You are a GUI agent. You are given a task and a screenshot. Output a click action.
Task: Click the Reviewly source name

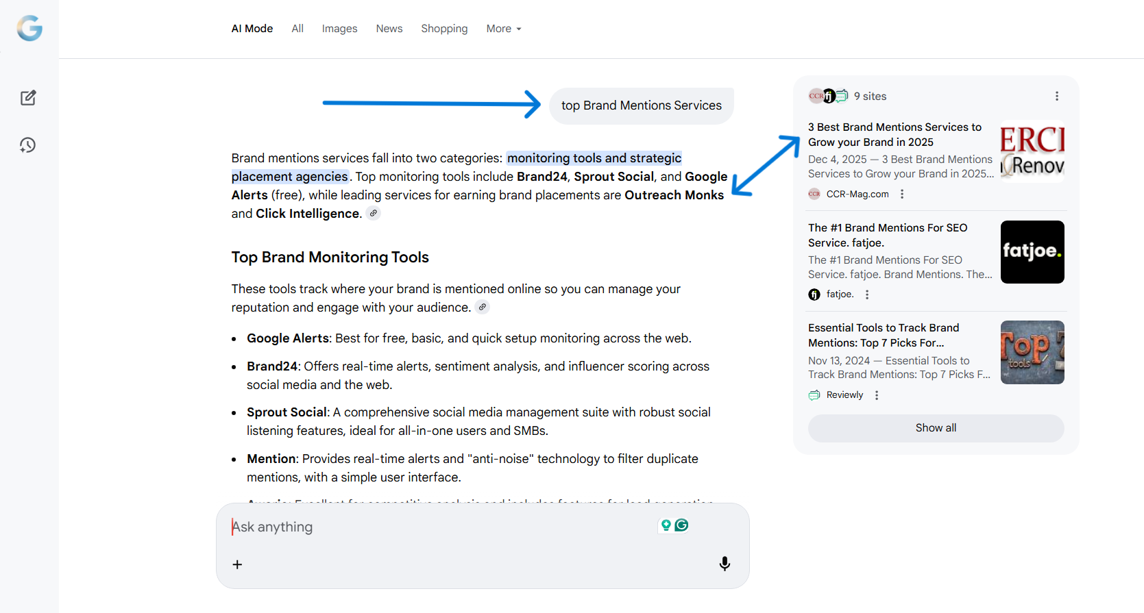click(x=844, y=395)
